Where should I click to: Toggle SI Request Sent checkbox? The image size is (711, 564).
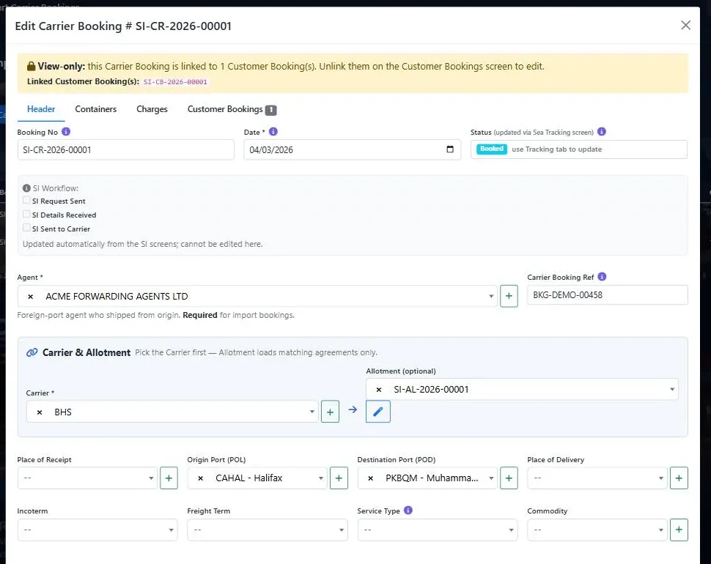click(x=26, y=200)
